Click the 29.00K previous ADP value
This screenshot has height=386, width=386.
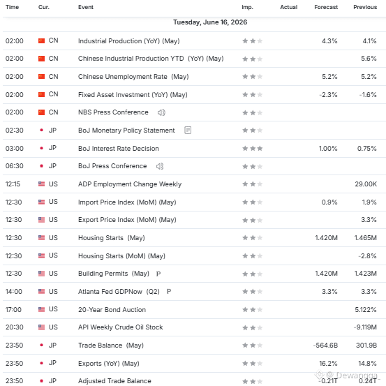[366, 184]
